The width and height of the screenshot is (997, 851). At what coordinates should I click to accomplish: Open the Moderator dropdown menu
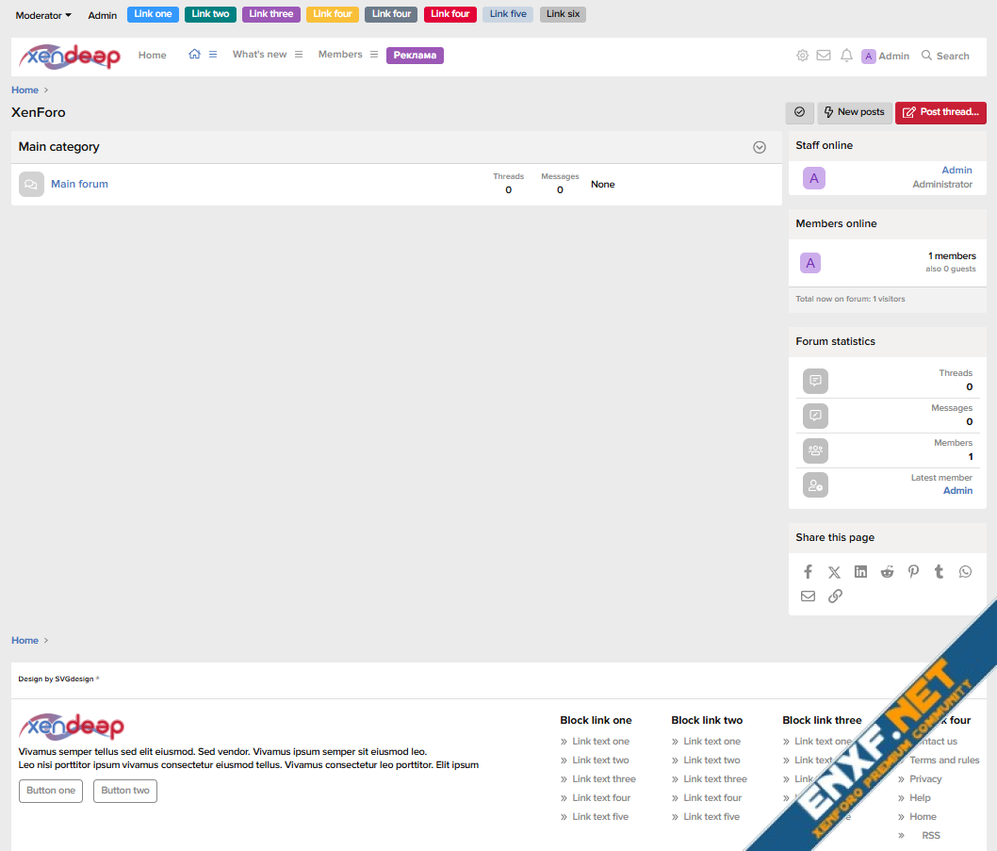point(43,15)
